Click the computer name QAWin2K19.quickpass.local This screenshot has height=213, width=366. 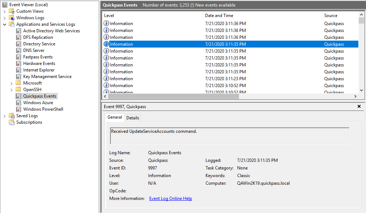point(263,183)
